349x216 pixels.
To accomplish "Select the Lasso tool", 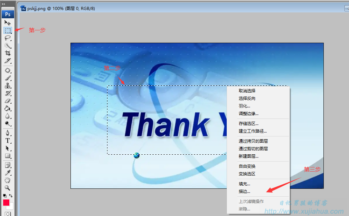I will (8, 38).
